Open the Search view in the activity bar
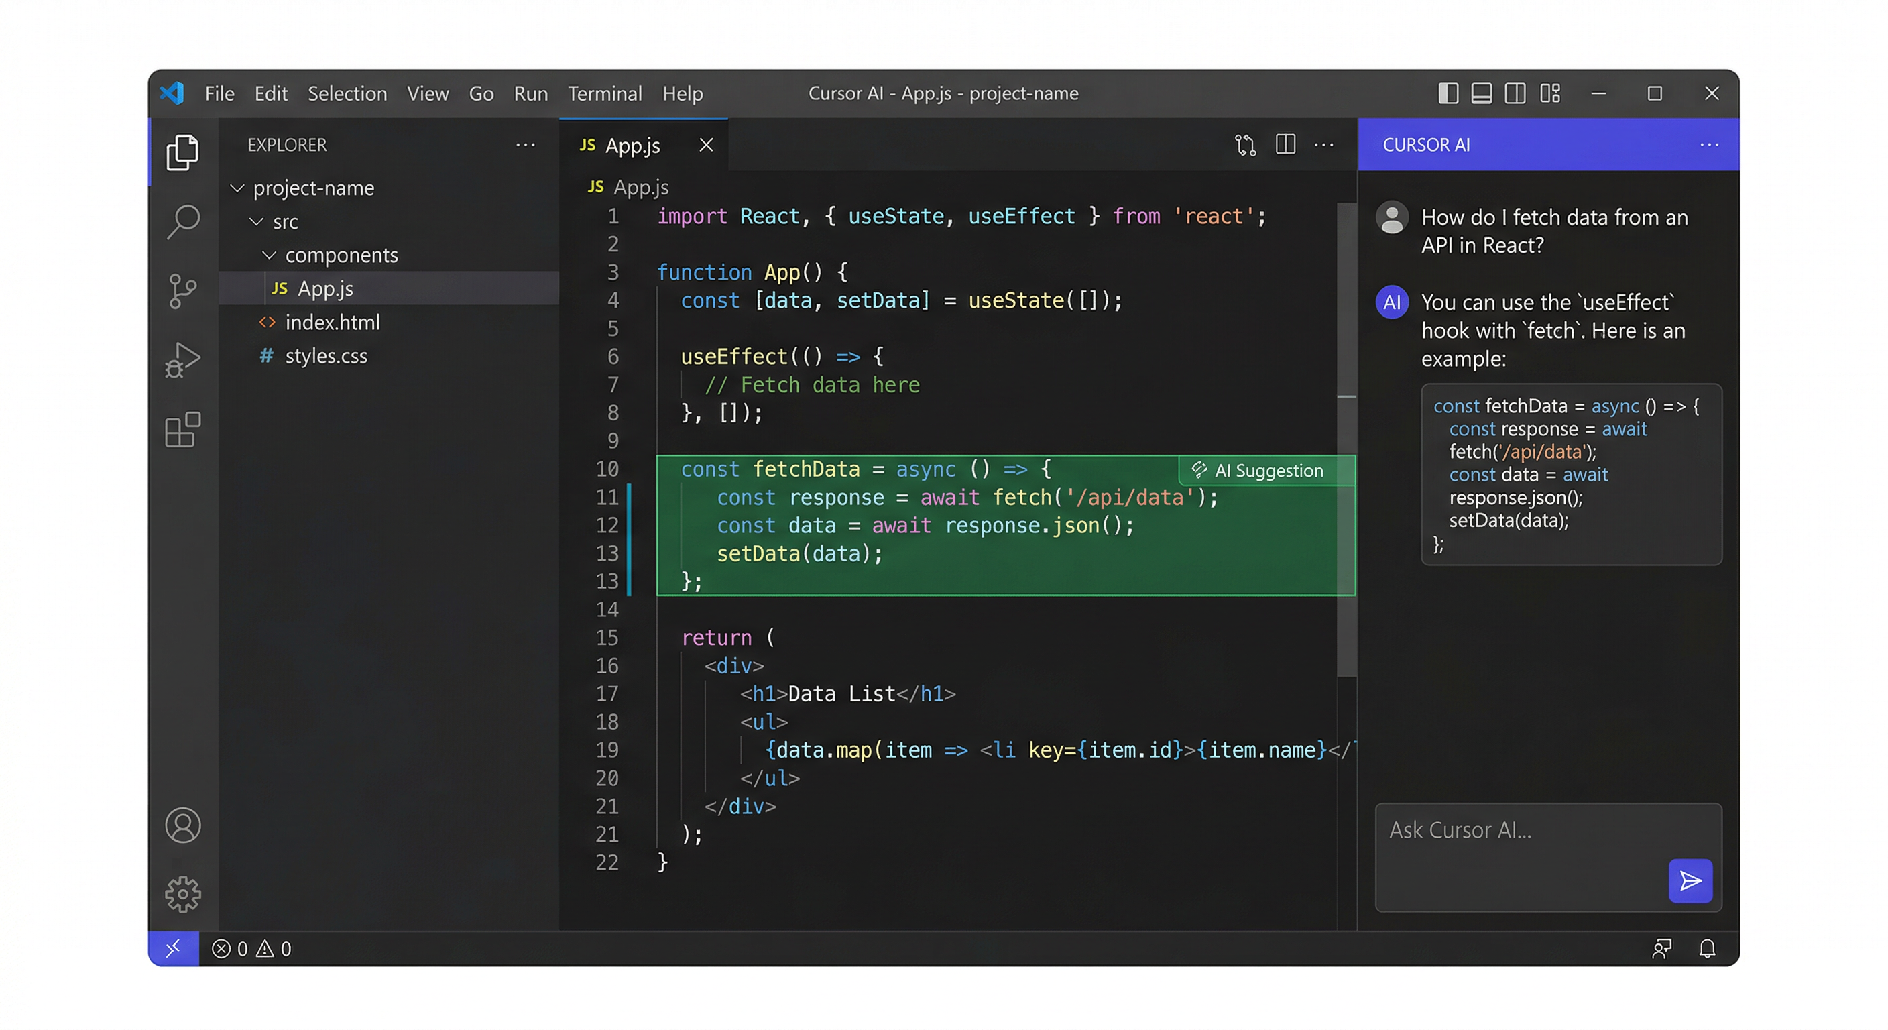Viewport: 1888px width, 1030px height. [x=182, y=221]
